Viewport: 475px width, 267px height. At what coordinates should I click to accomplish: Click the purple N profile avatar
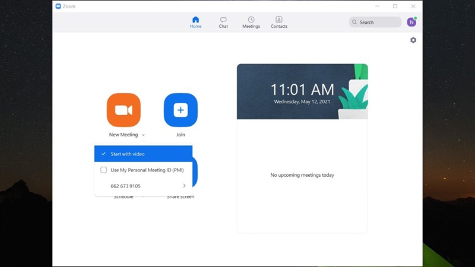click(x=411, y=22)
